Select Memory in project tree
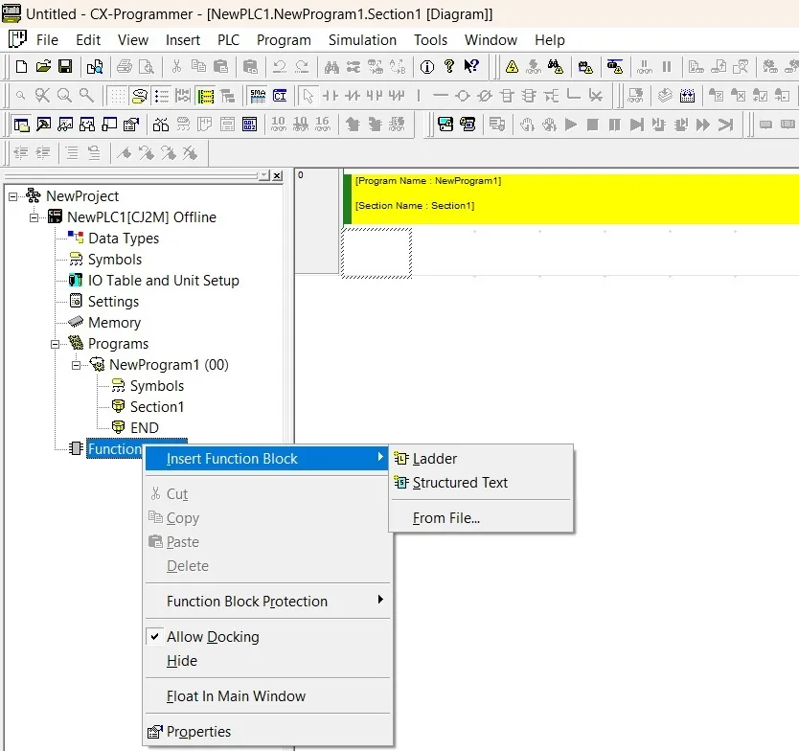The height and width of the screenshot is (751, 799). pyautogui.click(x=114, y=323)
